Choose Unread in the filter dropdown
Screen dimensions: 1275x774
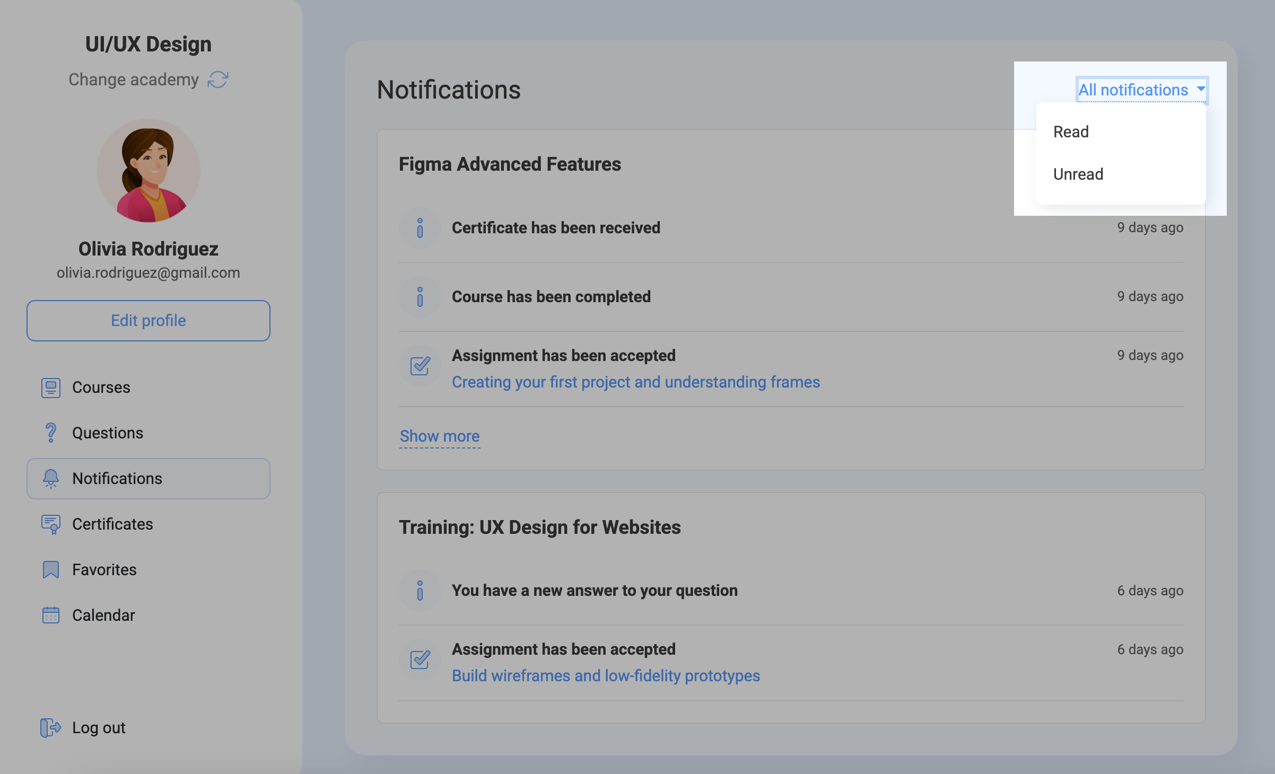pyautogui.click(x=1078, y=174)
